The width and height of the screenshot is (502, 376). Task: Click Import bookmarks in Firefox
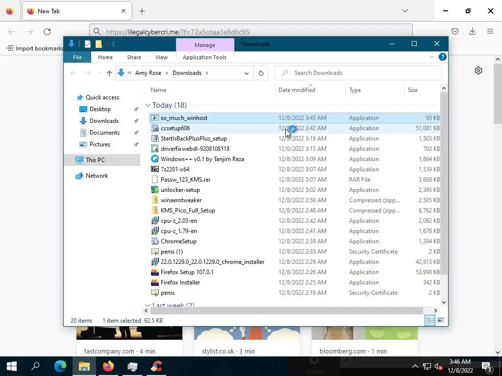pyautogui.click(x=35, y=48)
